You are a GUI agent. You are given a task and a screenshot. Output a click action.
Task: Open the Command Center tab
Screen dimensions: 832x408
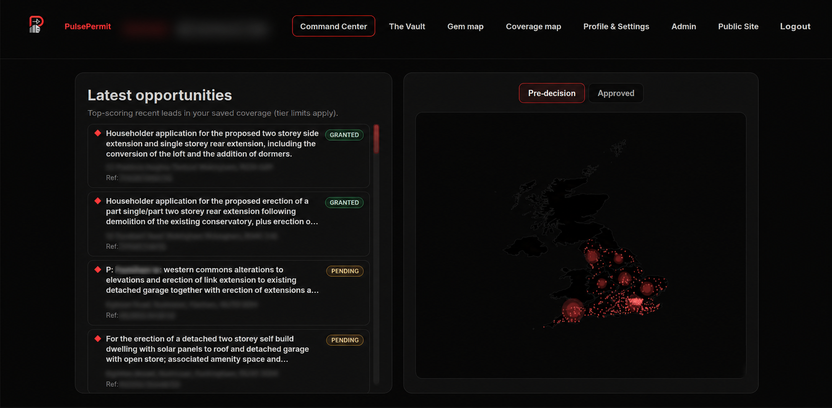click(x=333, y=26)
